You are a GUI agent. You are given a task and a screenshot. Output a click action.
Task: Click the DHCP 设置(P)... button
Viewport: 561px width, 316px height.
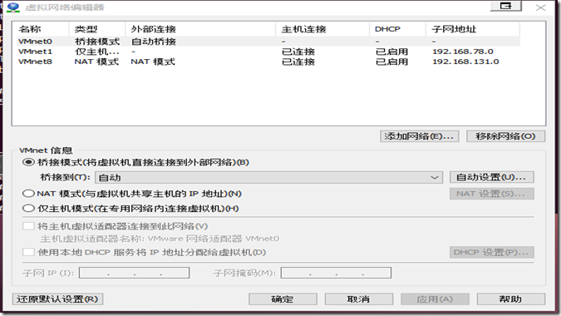[491, 252]
